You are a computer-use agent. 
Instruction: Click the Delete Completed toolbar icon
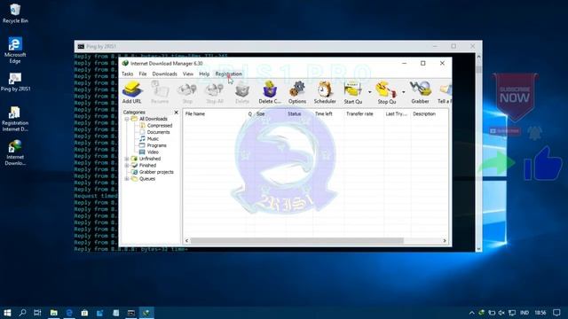(270, 92)
